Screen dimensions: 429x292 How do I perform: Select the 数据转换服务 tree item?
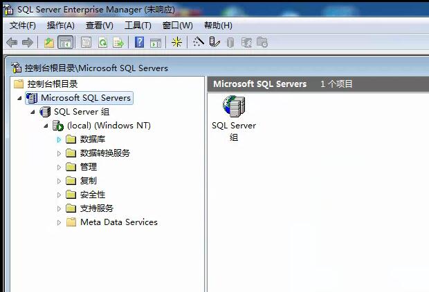(x=104, y=153)
